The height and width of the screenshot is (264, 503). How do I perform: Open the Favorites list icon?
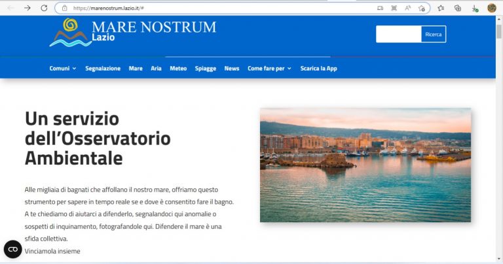[x=441, y=8]
